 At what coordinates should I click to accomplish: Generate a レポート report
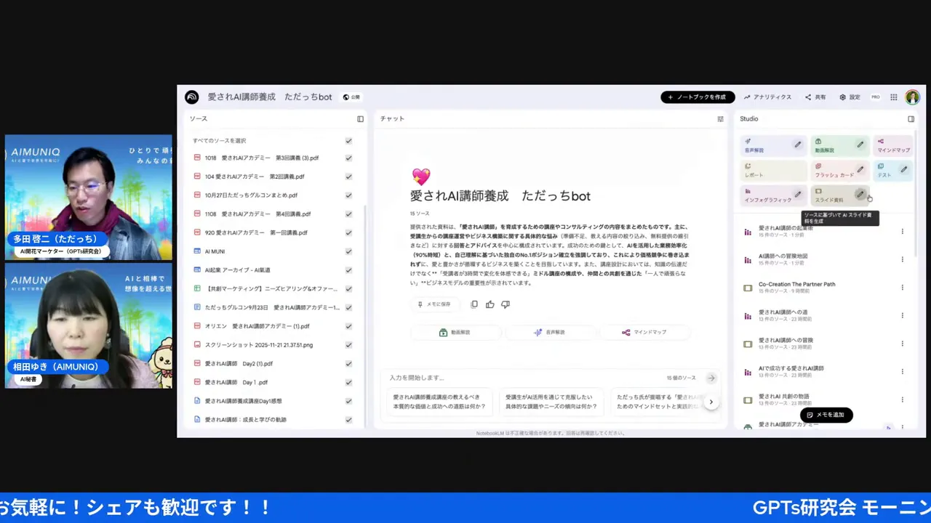[769, 171]
